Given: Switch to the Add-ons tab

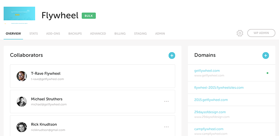Looking at the screenshot, I should point(53,33).
